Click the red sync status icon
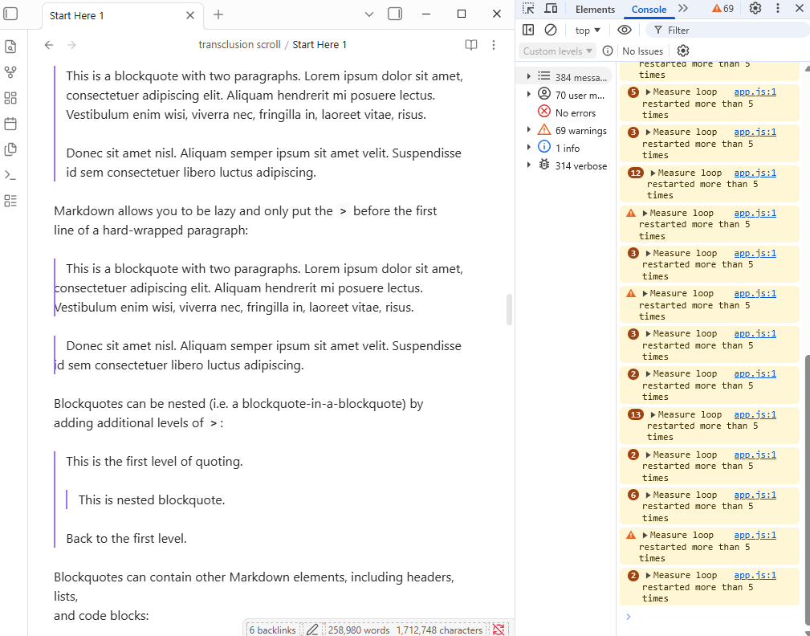Viewport: 810px width, 636px height. click(499, 630)
